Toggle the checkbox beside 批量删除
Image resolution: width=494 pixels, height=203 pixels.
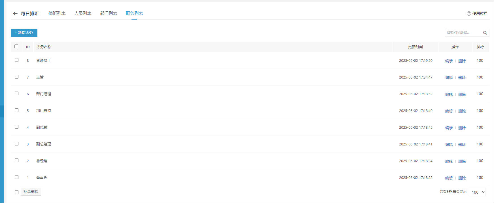pos(16,192)
